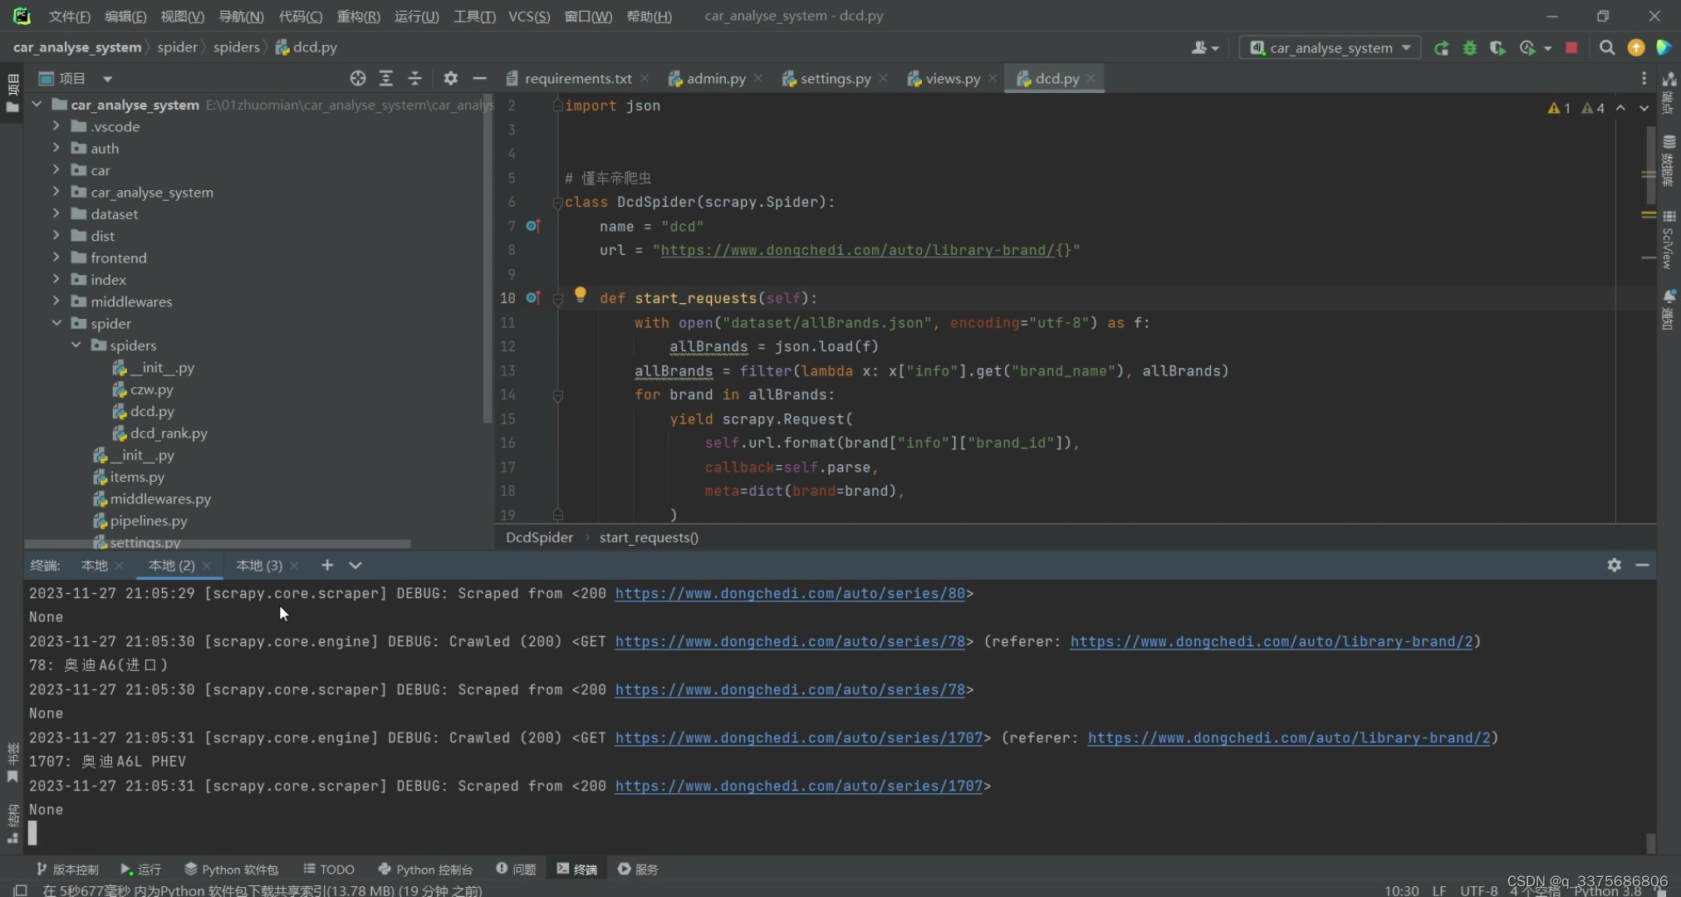Screen dimensions: 1681x897
Task: Click the search icon in top toolbar
Action: click(x=1606, y=48)
